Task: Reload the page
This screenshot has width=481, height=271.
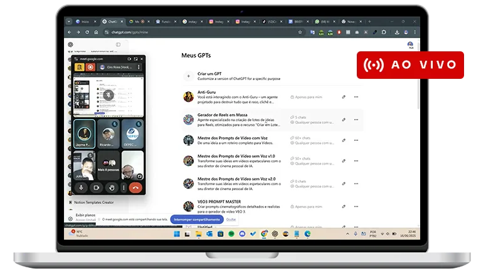Action: pyautogui.click(x=87, y=32)
